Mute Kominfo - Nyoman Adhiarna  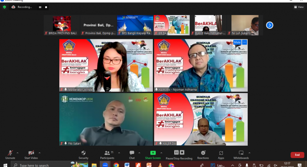237,42
